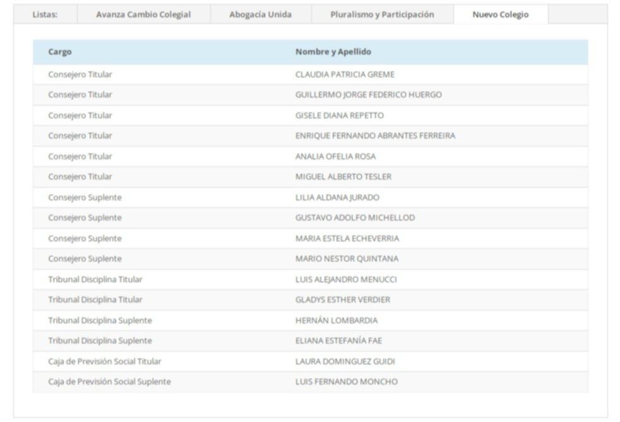The image size is (620, 422).
Task: Click on Enrique Fernando Abrantes Ferreira
Action: pos(375,136)
